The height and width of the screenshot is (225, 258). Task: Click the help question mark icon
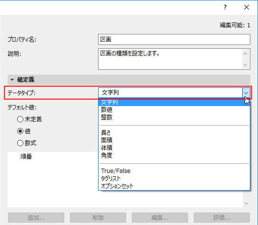(x=225, y=7)
